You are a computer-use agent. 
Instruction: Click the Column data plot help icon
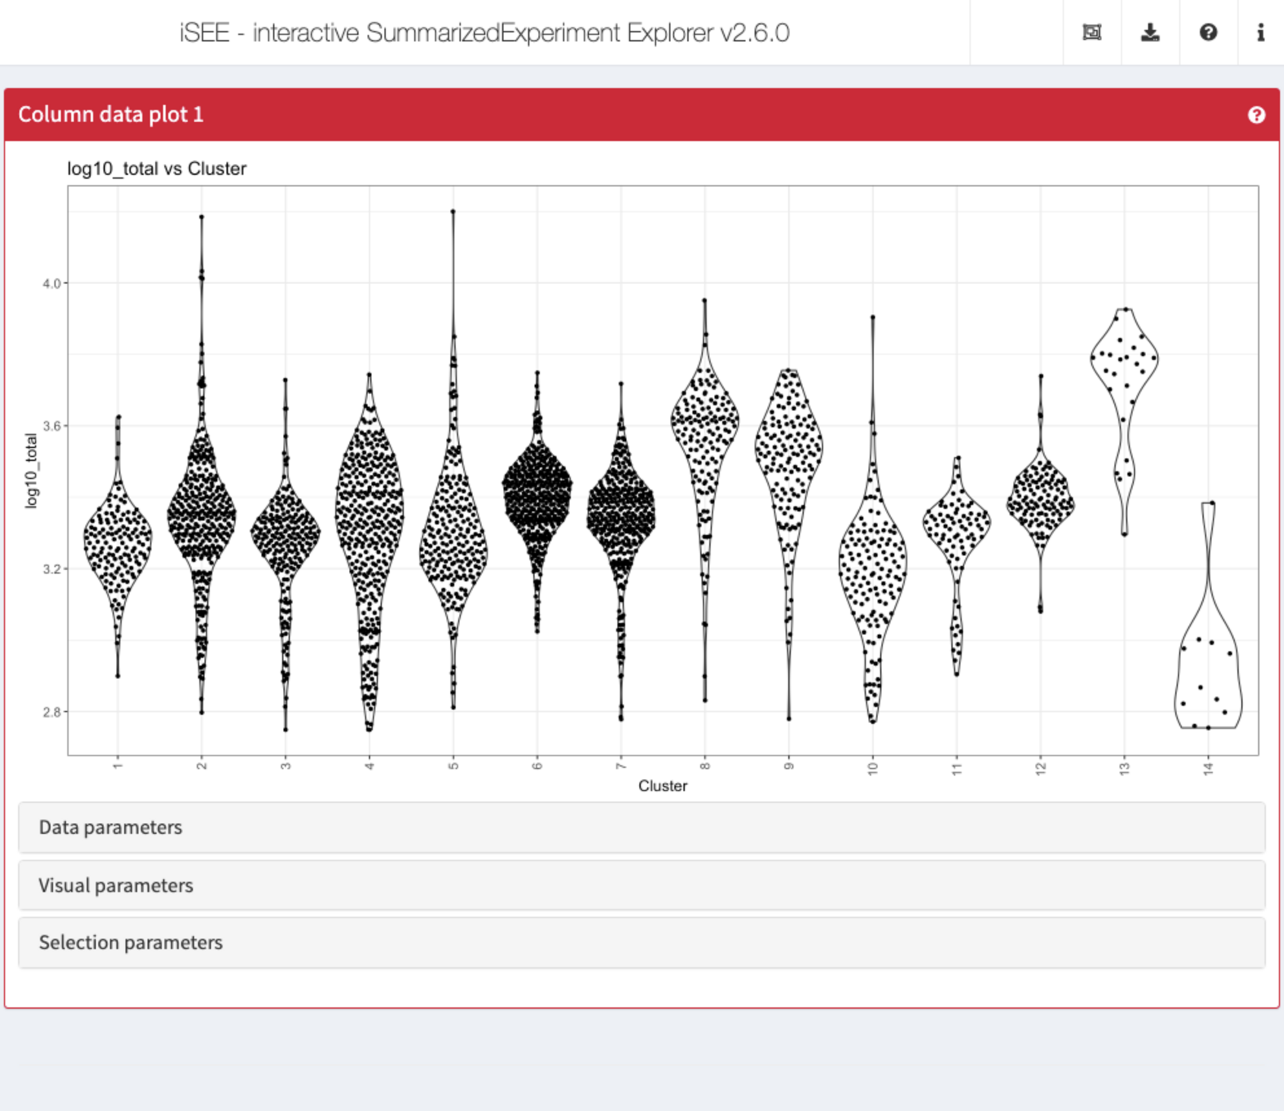coord(1256,115)
